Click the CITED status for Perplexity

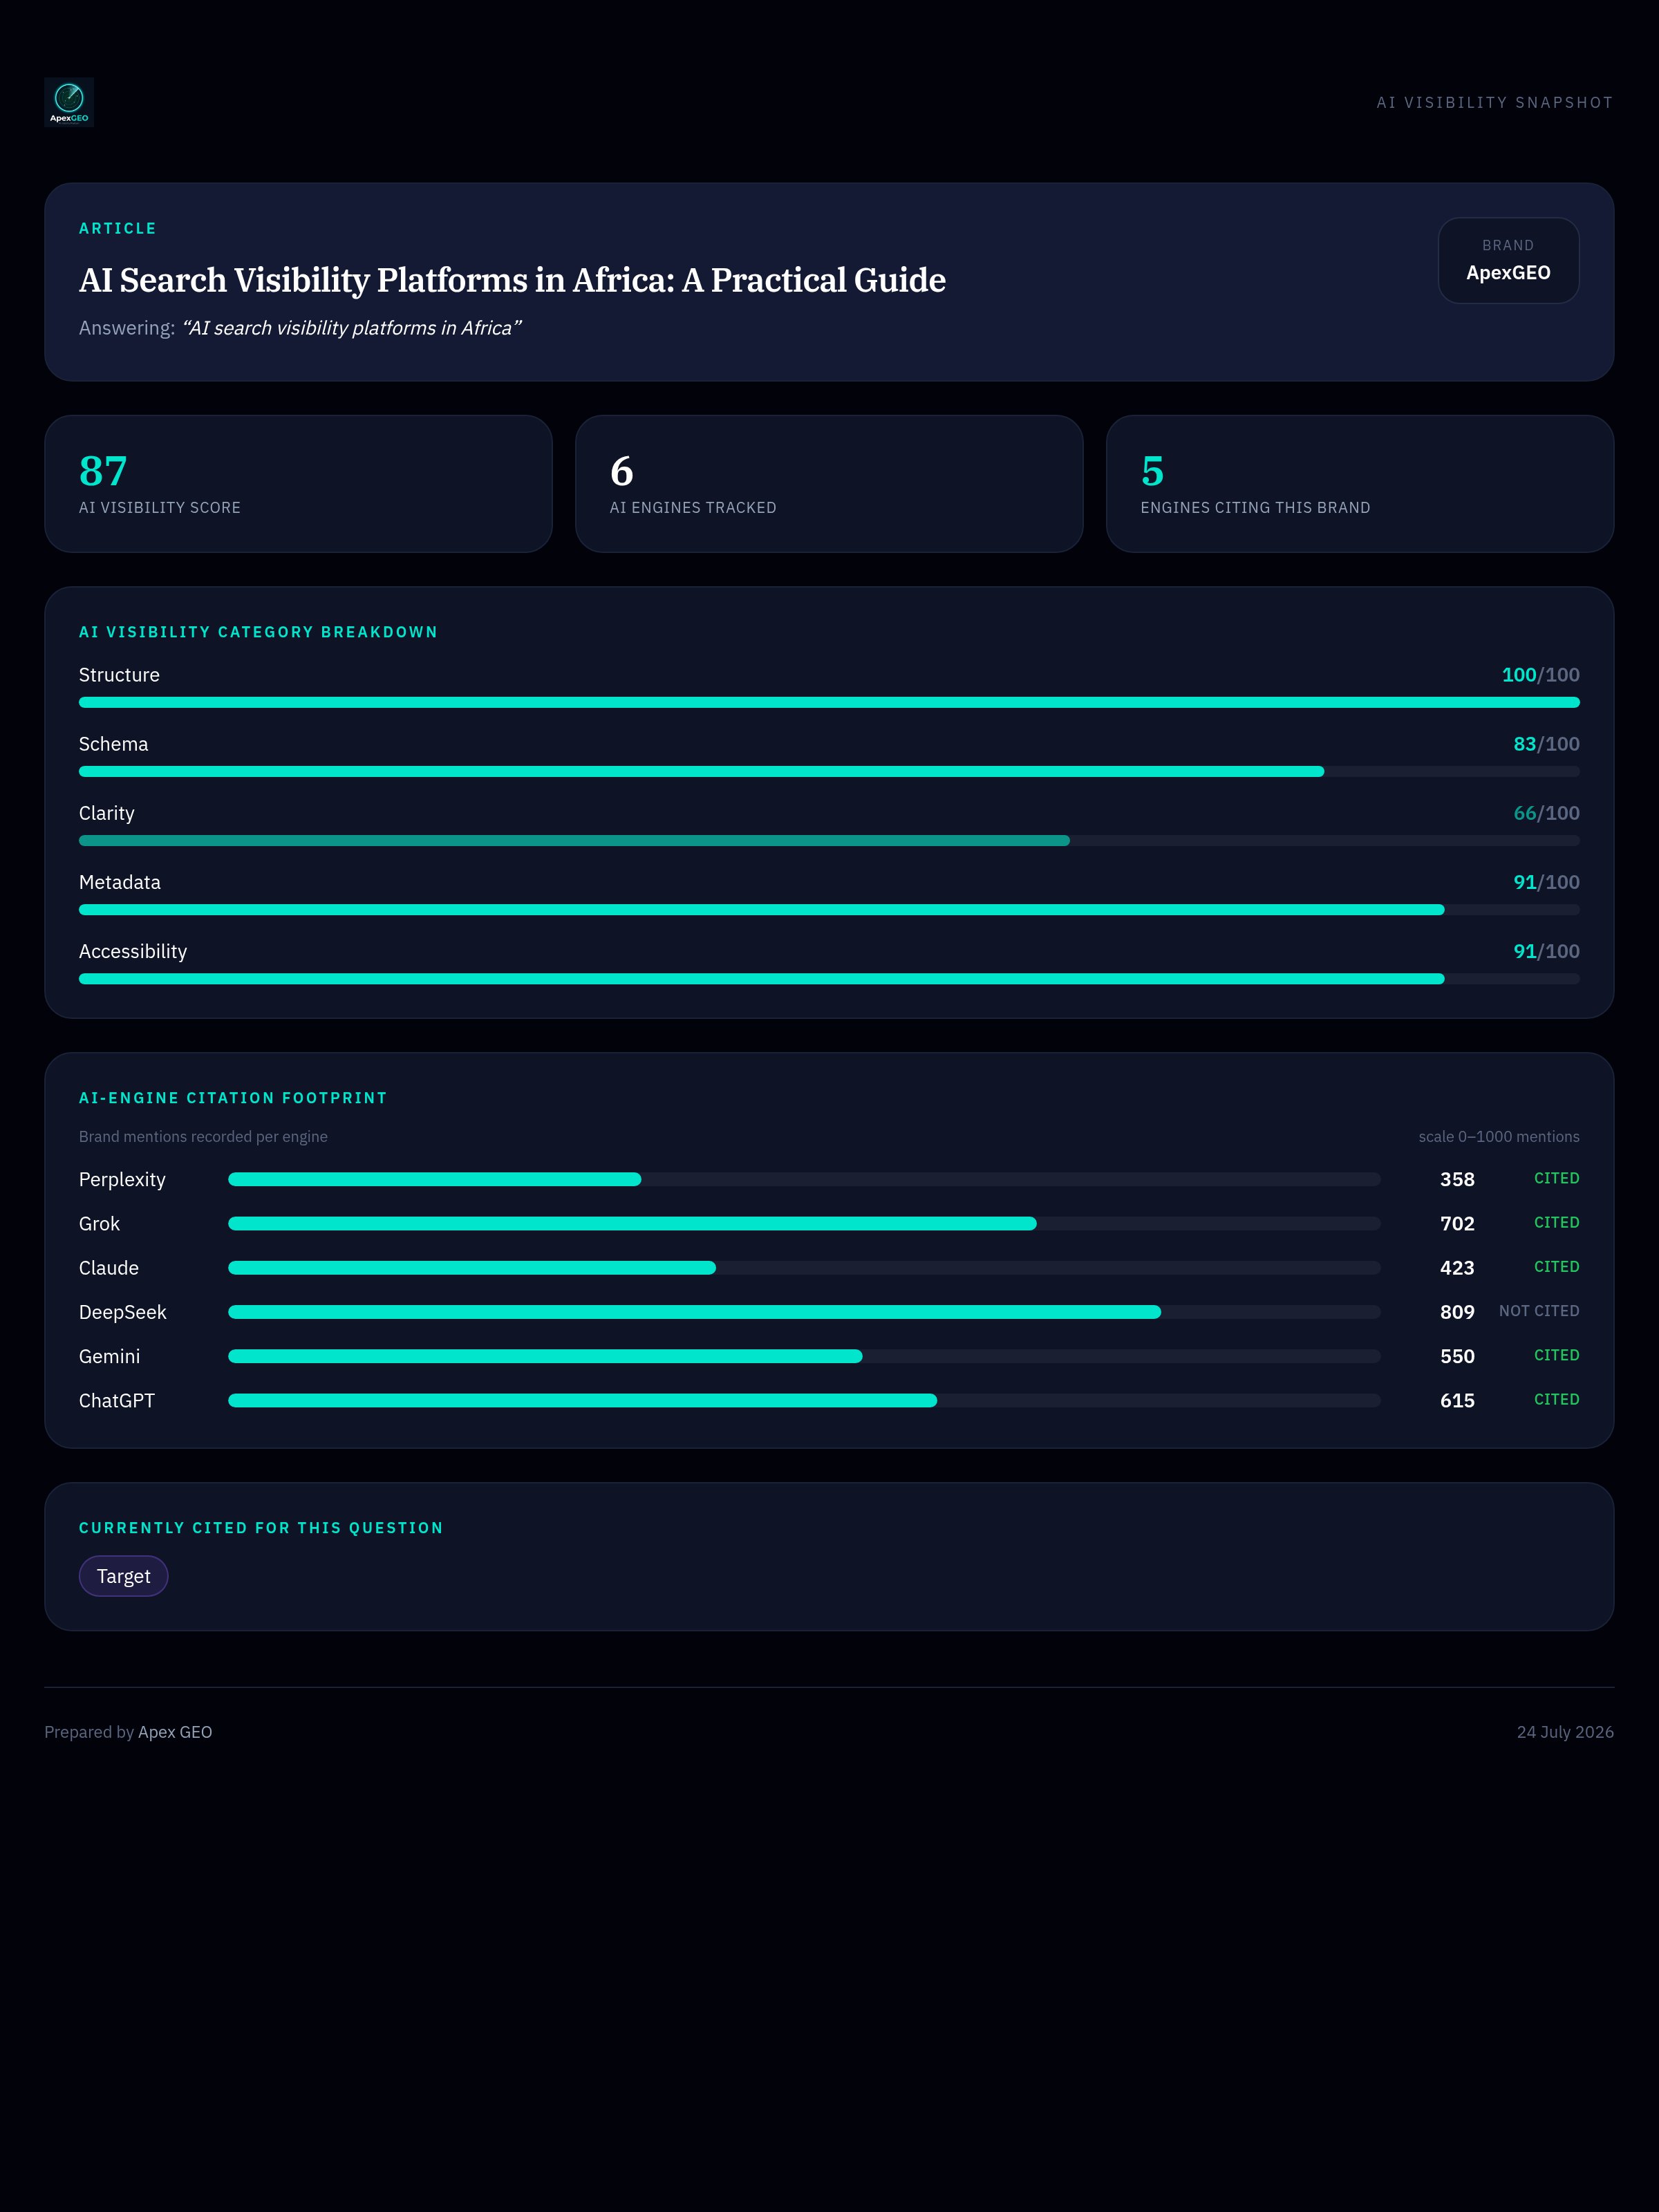(1557, 1178)
